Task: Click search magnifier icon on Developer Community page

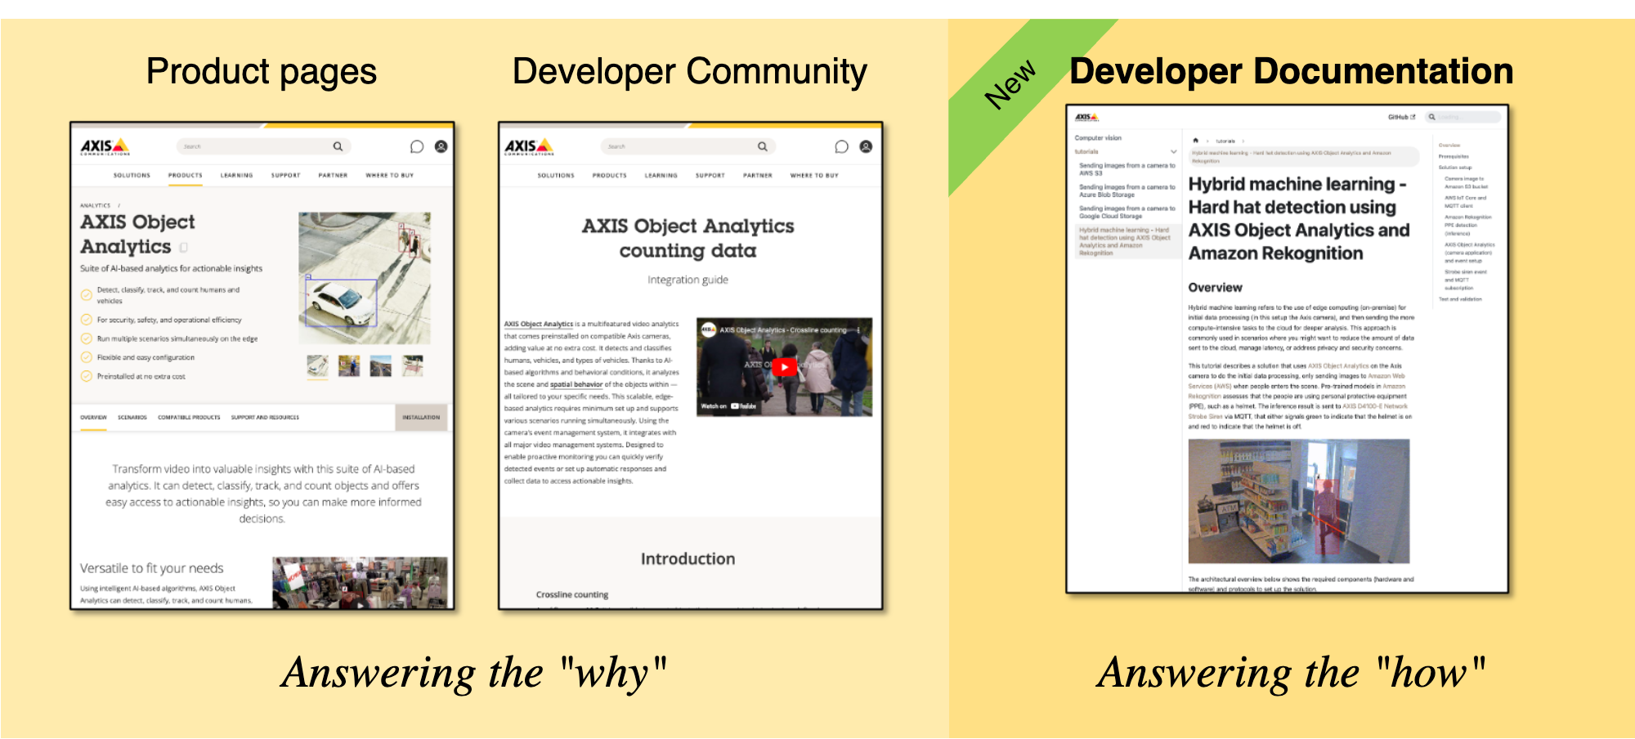Action: coord(762,146)
